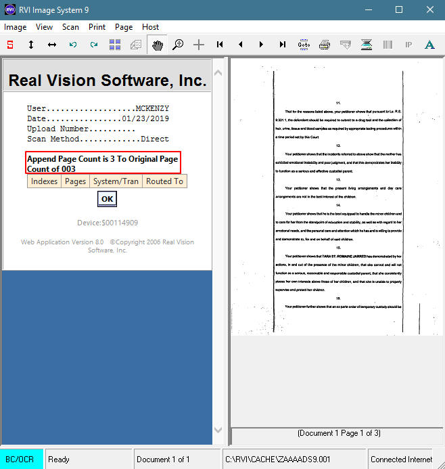
Task: Open the Scan menu
Action: point(70,27)
